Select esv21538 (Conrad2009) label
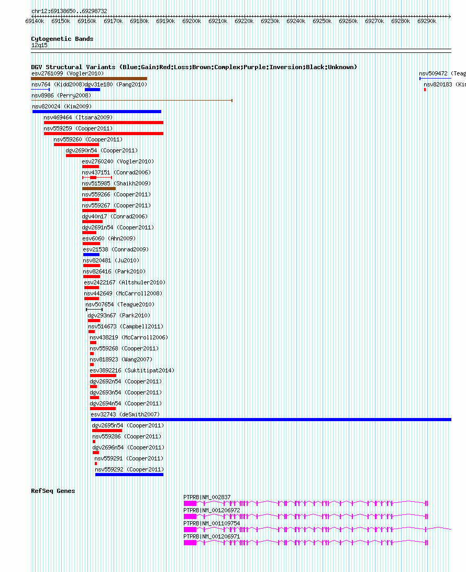The image size is (466, 572). pos(116,249)
